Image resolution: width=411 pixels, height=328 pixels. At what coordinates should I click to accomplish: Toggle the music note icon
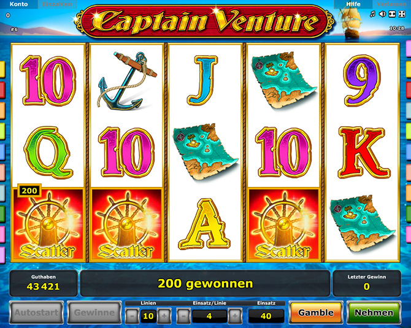pyautogui.click(x=372, y=14)
